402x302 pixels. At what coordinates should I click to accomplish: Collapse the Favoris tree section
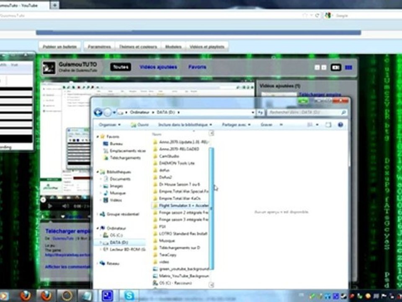click(x=98, y=137)
